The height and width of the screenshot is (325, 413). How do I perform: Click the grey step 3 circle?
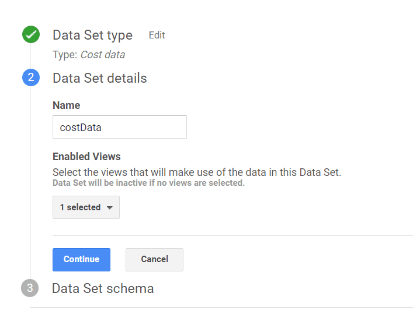[30, 288]
